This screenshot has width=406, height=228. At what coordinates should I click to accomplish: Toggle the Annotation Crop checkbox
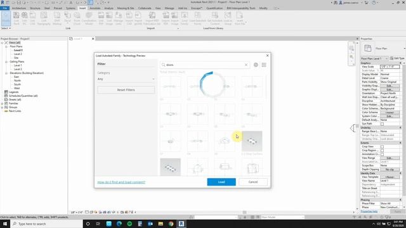click(x=382, y=155)
